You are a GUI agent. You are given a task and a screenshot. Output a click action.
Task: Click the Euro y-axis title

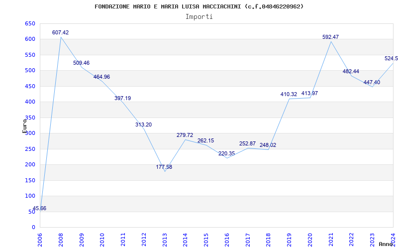point(24,126)
